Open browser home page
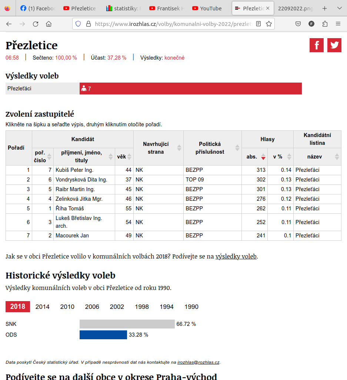This screenshot has width=347, height=380. tap(49, 24)
